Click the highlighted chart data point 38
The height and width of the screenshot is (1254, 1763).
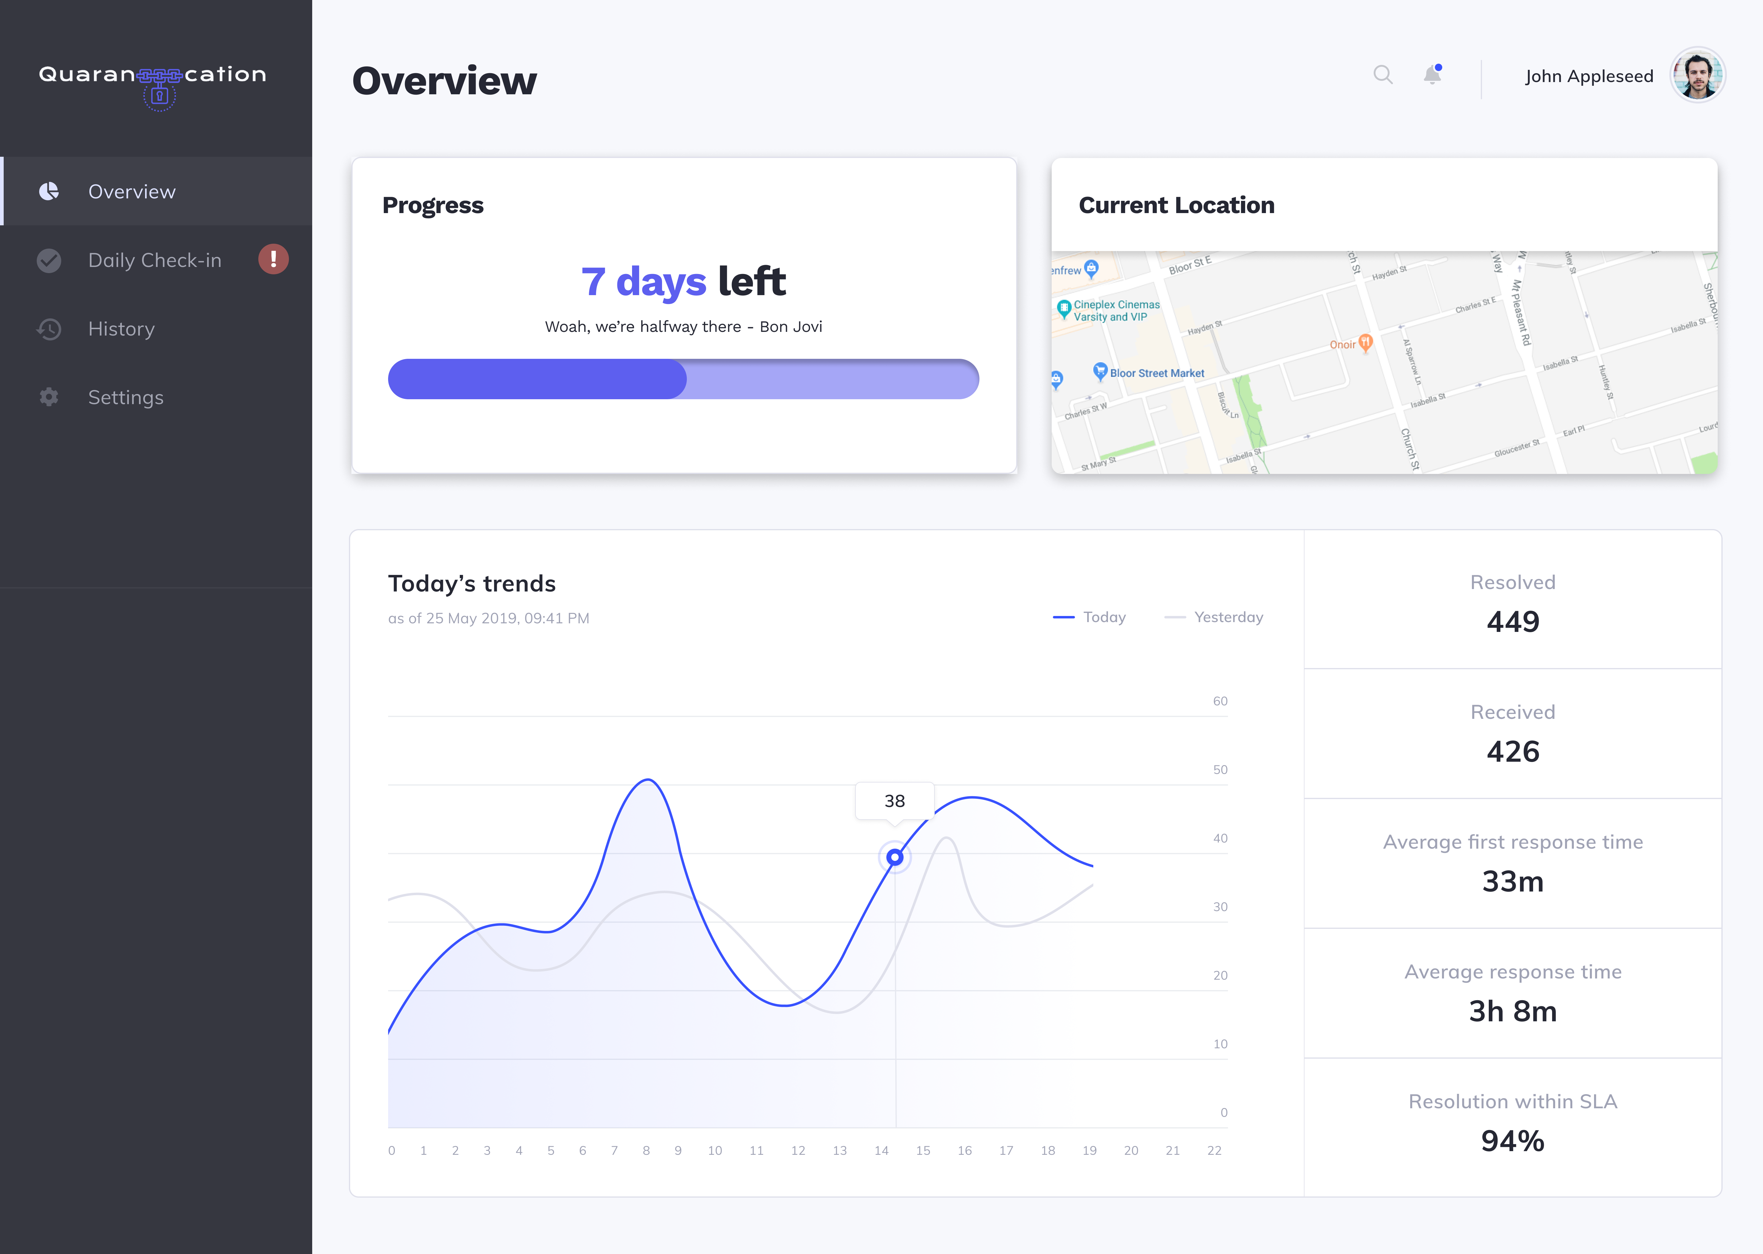895,857
